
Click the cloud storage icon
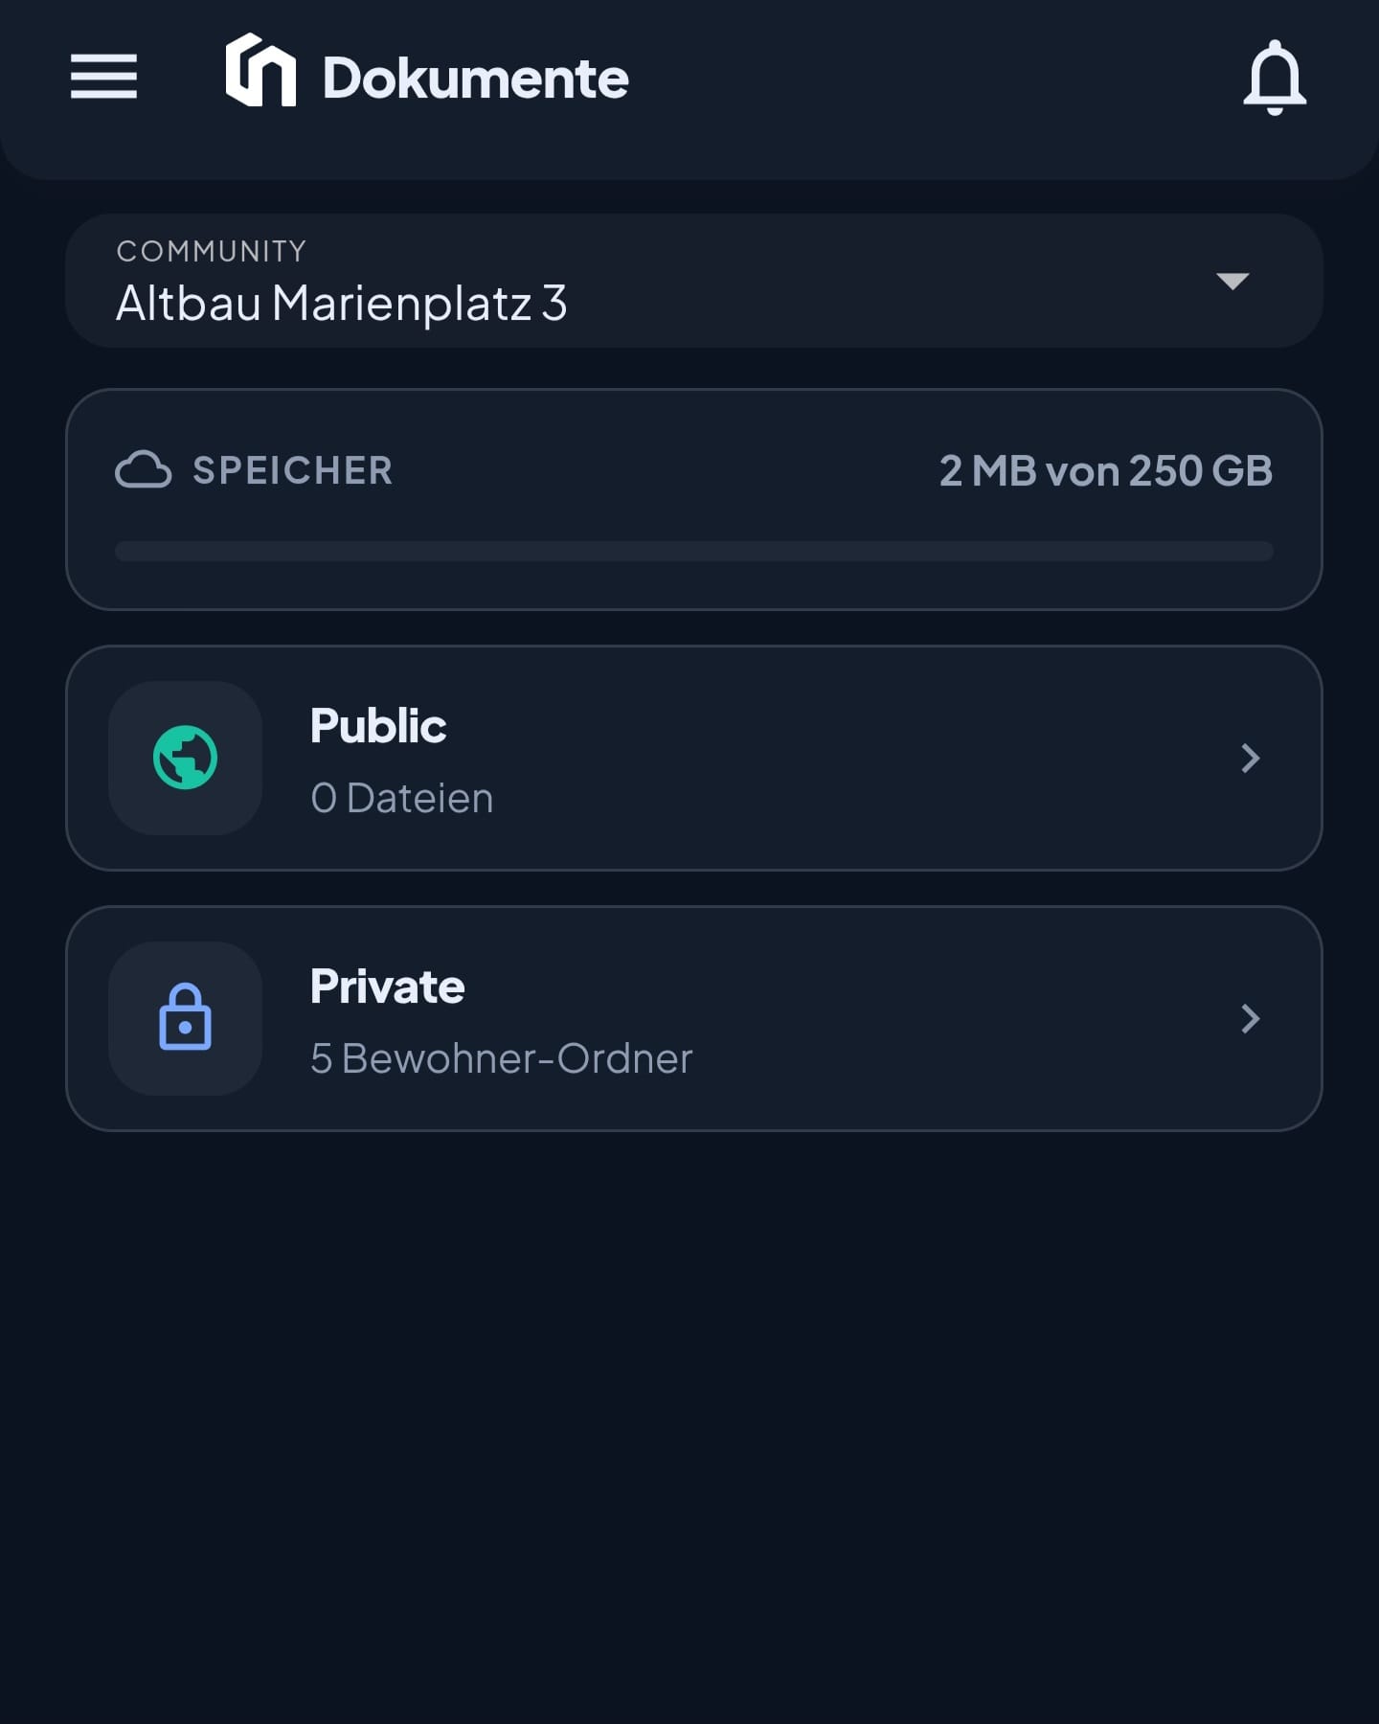point(144,470)
